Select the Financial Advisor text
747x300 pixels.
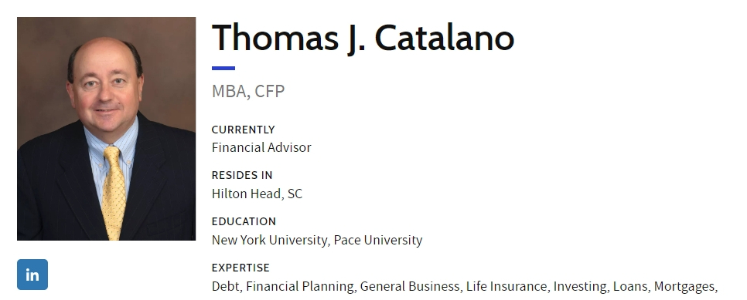[x=261, y=147]
